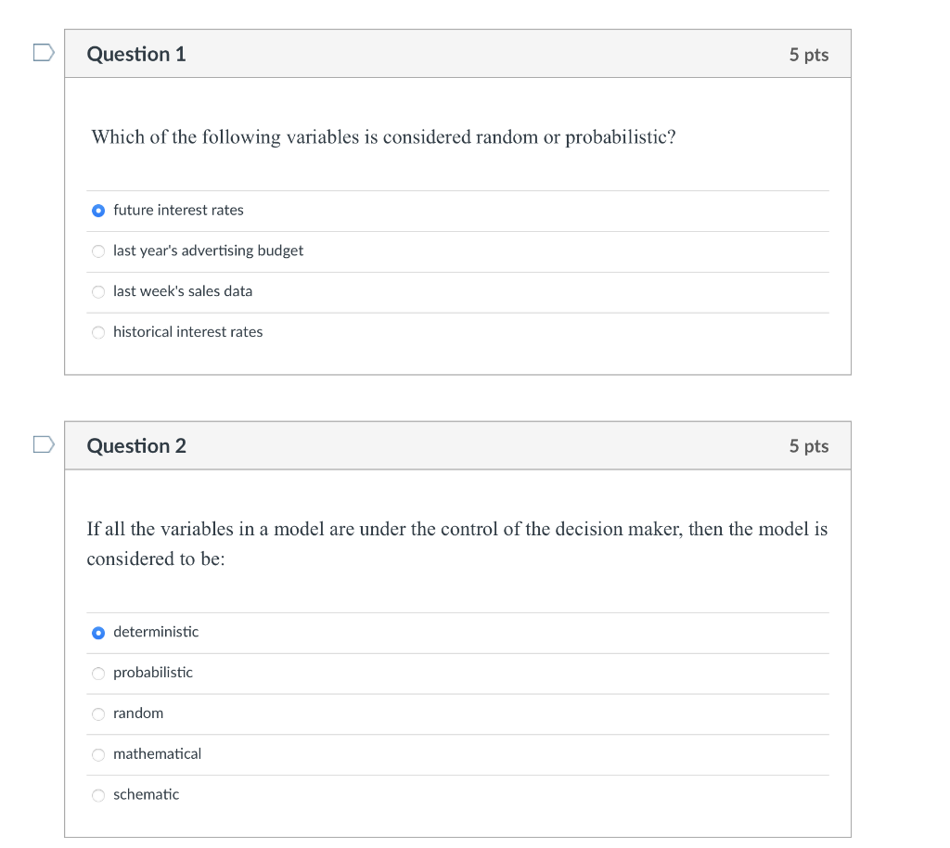Choose the "schematic" radio button
Viewport: 950px width, 848px height.
tap(98, 795)
